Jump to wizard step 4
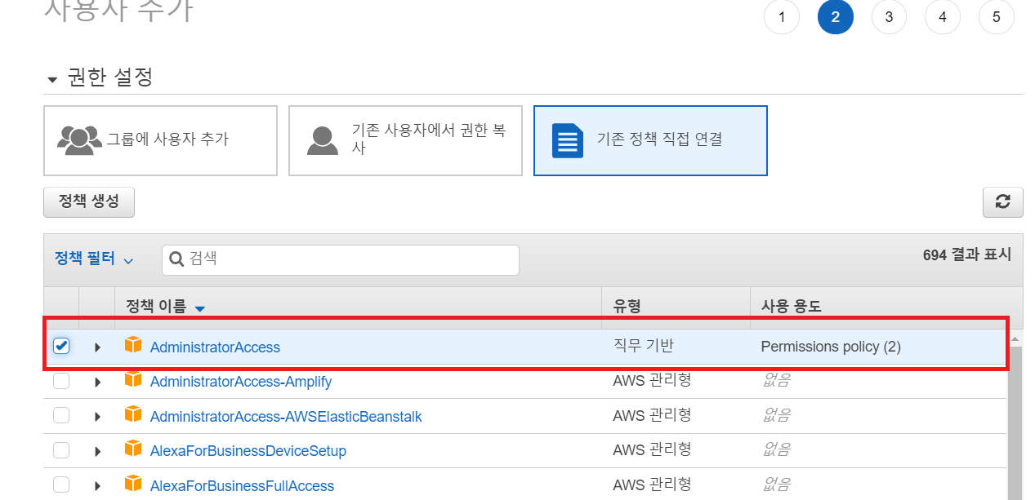The width and height of the screenshot is (1035, 500). pos(943,17)
